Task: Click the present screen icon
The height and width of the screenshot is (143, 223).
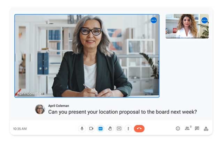Action: pos(119,128)
